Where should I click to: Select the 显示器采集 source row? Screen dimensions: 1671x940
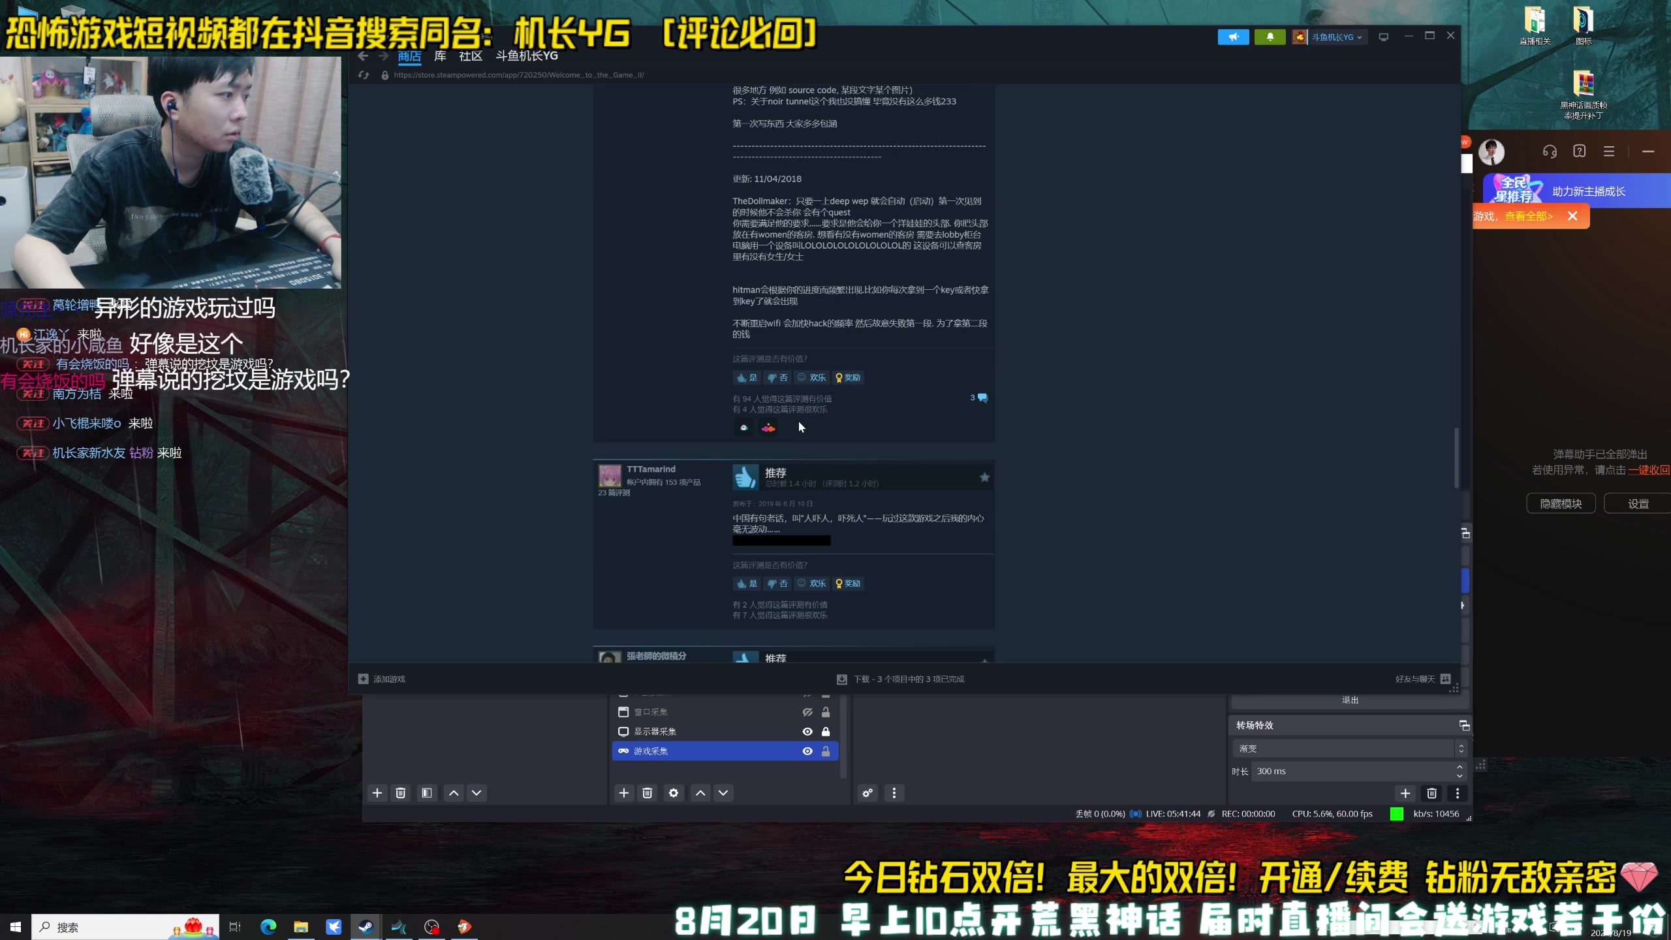[725, 731]
